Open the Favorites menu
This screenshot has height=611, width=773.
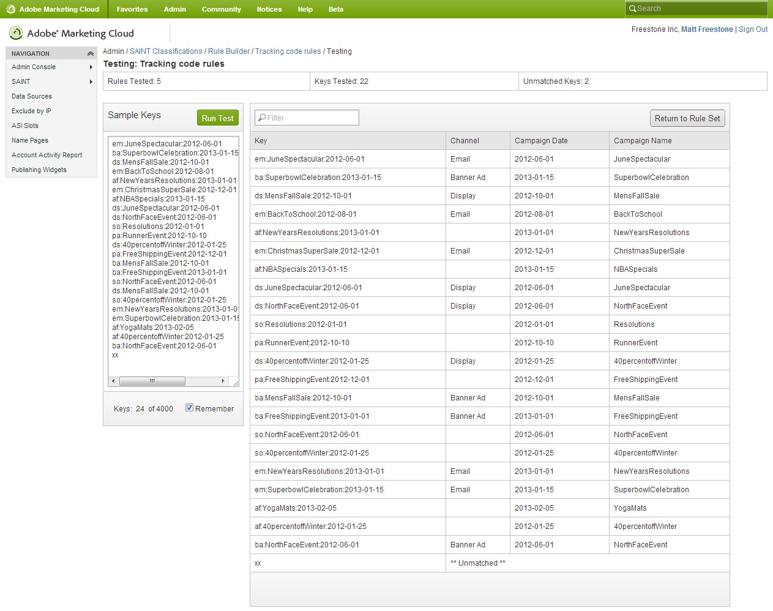click(x=132, y=9)
